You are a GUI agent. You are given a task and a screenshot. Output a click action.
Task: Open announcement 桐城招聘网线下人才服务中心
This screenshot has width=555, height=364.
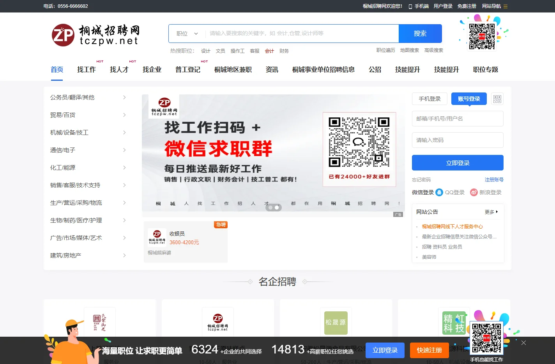[452, 227]
